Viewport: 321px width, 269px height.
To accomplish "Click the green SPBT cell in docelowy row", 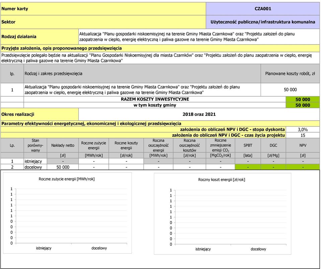I will (x=248, y=167).
